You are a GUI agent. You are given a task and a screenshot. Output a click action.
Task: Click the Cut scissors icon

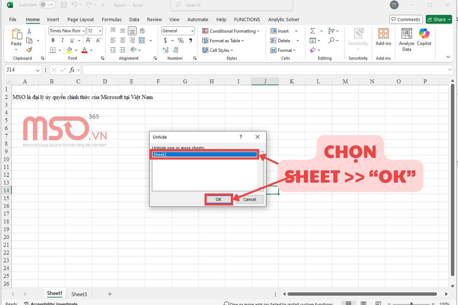(x=29, y=31)
